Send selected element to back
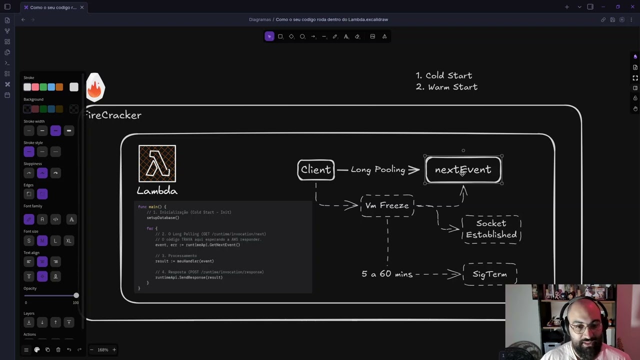The image size is (640, 360). [x=29, y=322]
